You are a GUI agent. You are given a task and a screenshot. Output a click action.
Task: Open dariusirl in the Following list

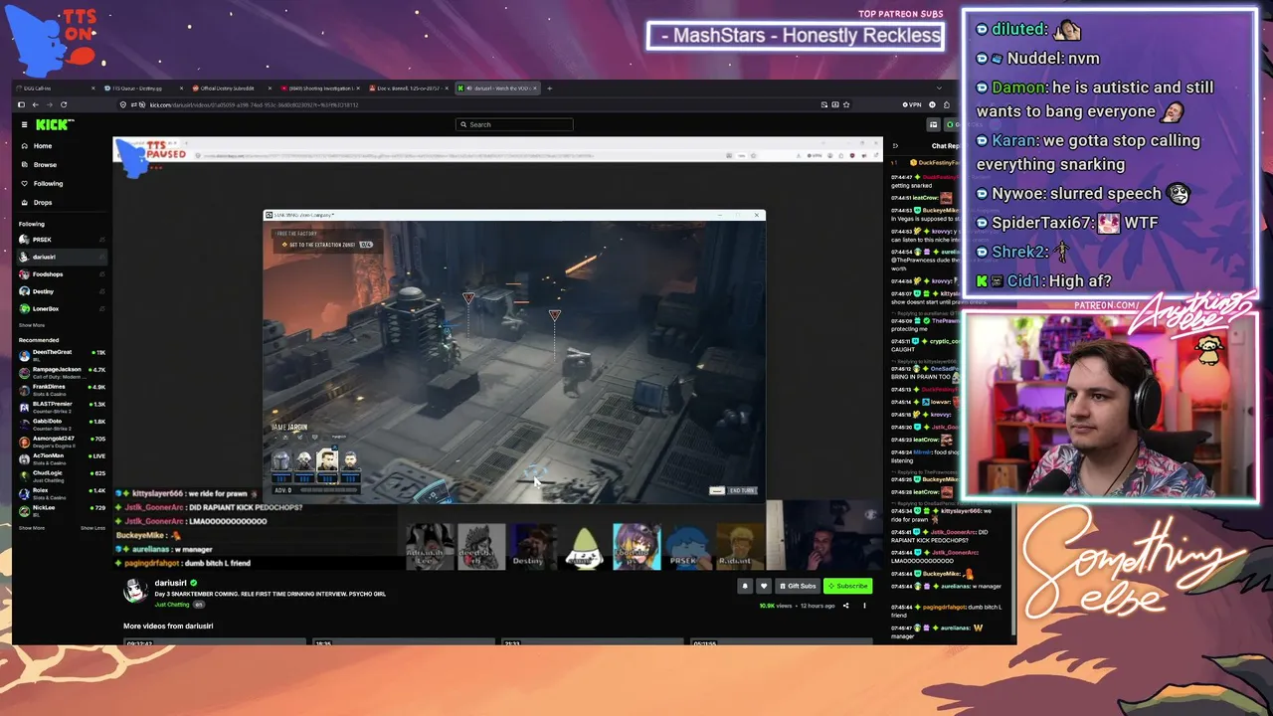pyautogui.click(x=62, y=257)
